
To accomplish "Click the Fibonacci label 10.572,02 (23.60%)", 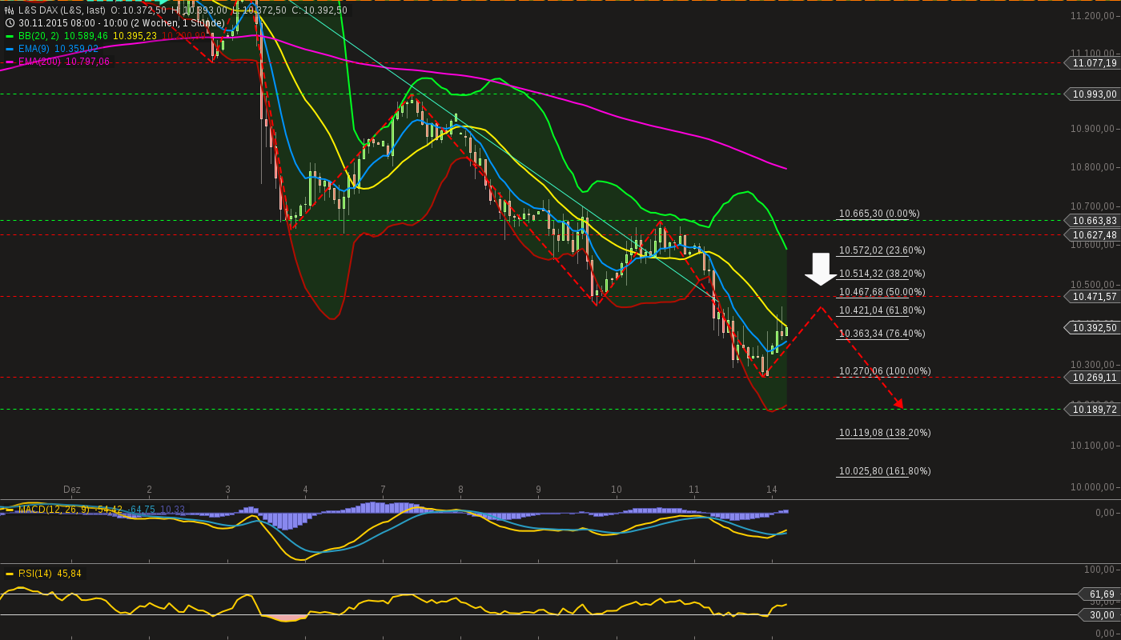I will (x=882, y=250).
